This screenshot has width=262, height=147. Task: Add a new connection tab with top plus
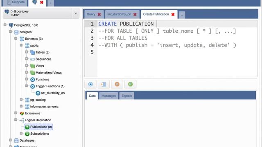pyautogui.click(x=51, y=3)
